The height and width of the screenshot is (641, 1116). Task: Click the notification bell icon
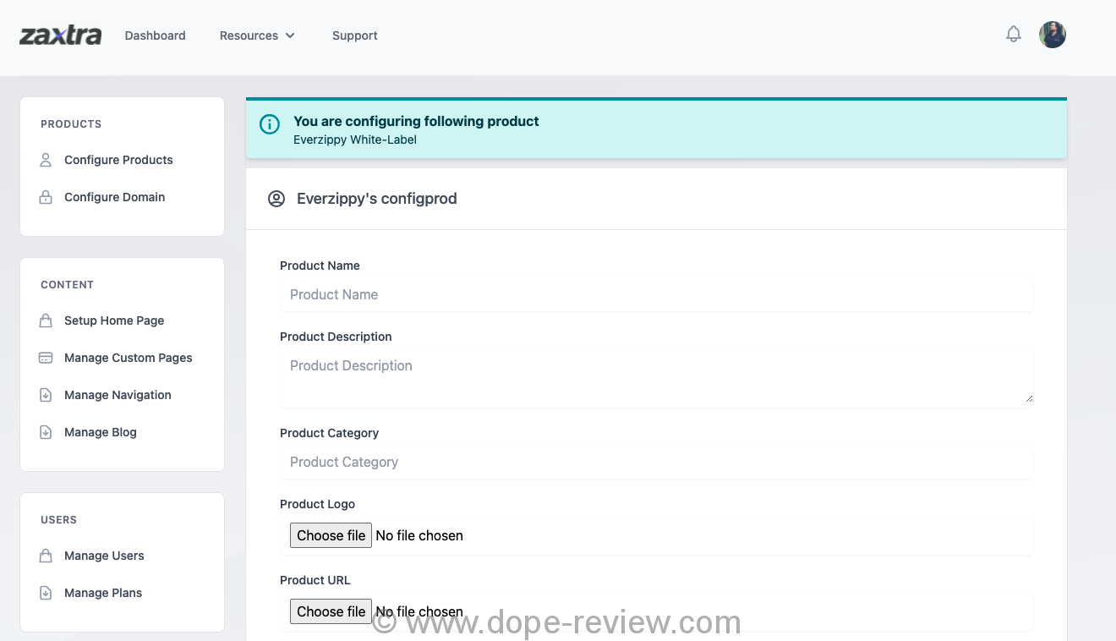(1013, 35)
